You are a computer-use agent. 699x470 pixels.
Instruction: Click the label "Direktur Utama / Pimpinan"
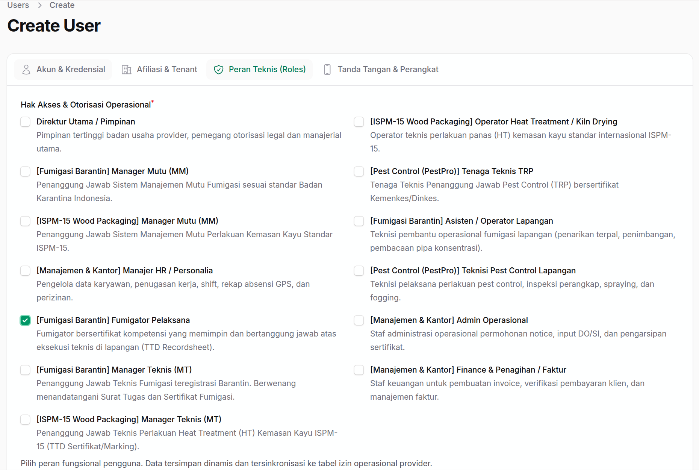[x=86, y=122]
